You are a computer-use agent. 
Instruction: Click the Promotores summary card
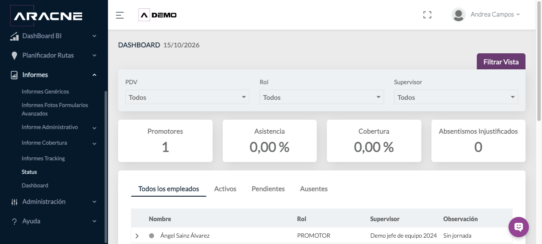[x=165, y=141]
